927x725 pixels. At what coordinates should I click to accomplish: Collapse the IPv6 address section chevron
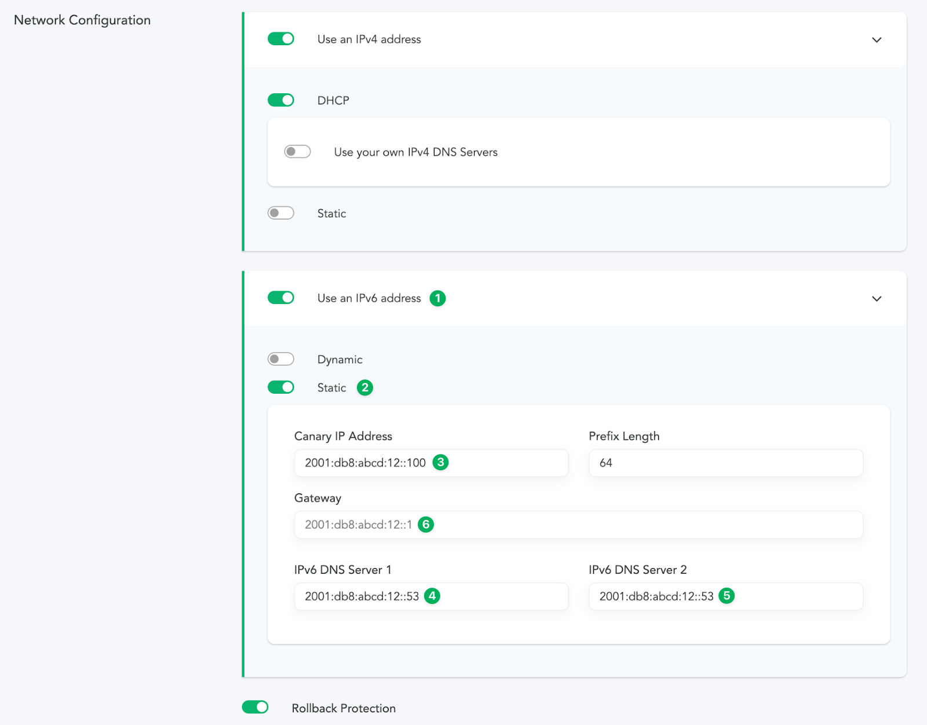coord(877,299)
